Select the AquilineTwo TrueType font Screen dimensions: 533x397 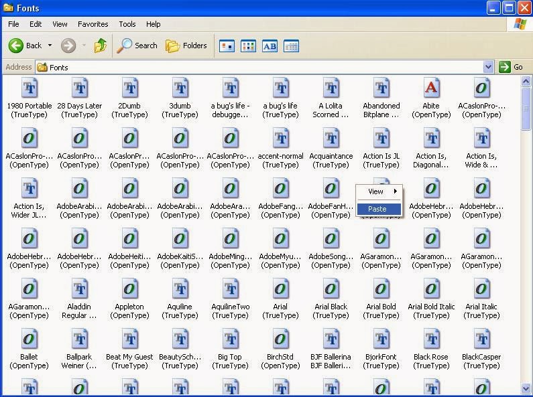point(230,299)
